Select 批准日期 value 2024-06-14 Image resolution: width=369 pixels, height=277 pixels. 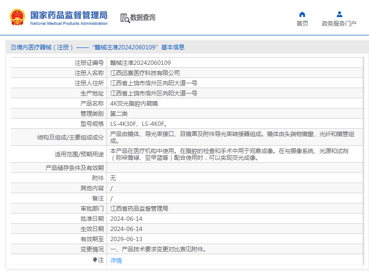pyautogui.click(x=126, y=219)
